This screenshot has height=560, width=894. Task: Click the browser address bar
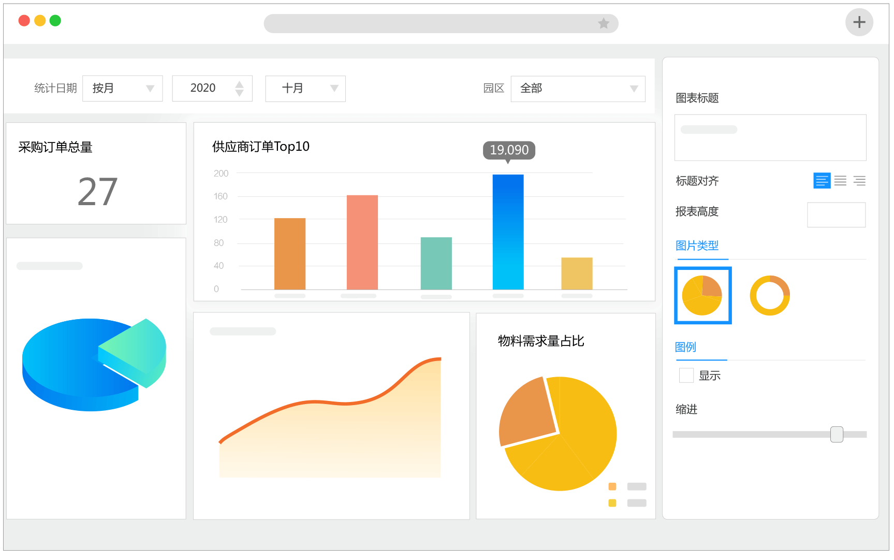441,23
